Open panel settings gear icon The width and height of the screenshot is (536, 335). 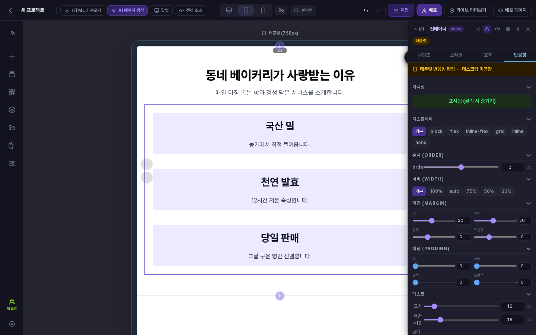(508, 29)
